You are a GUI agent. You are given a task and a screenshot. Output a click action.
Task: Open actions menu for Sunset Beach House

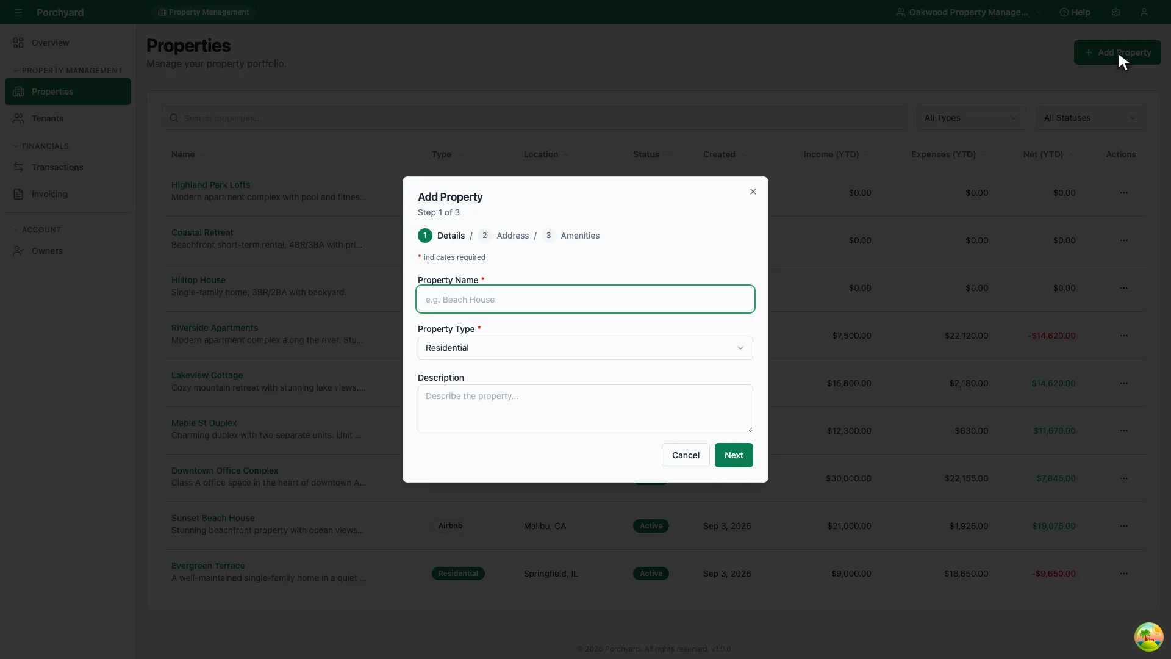(1124, 526)
